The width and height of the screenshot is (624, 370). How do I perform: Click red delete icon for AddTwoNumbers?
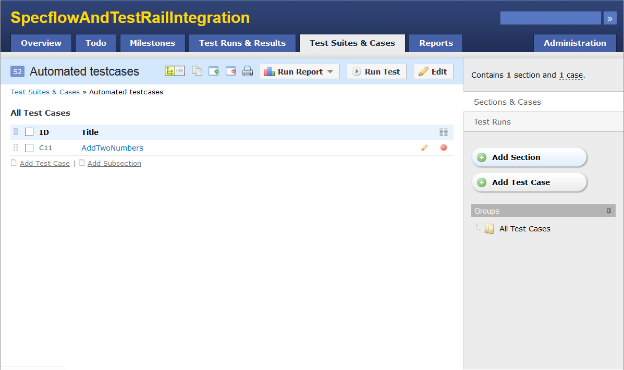(444, 147)
